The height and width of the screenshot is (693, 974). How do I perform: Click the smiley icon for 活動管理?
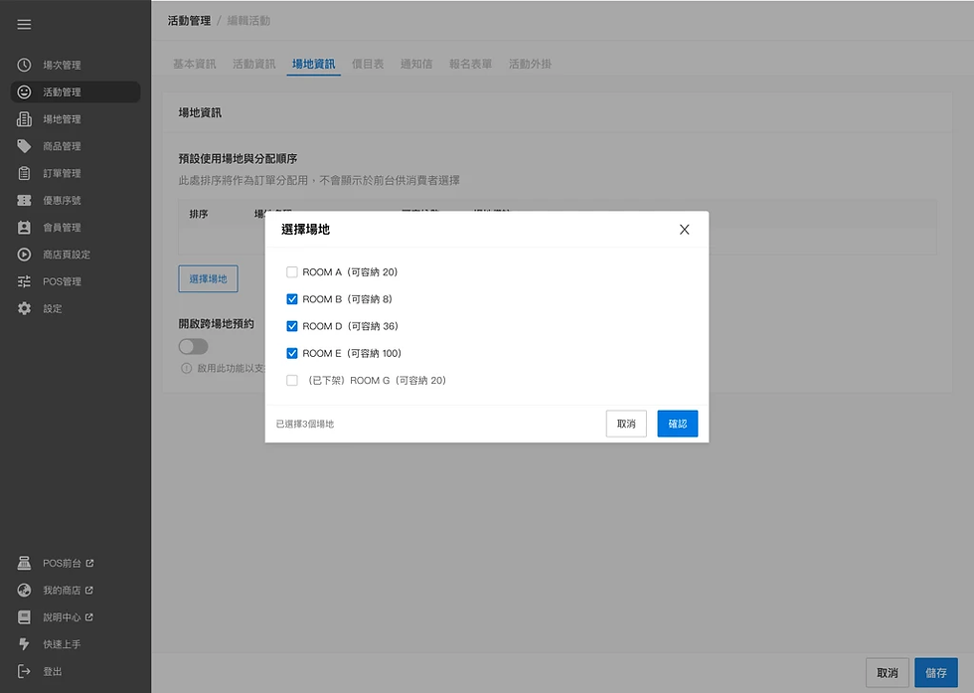pos(24,92)
